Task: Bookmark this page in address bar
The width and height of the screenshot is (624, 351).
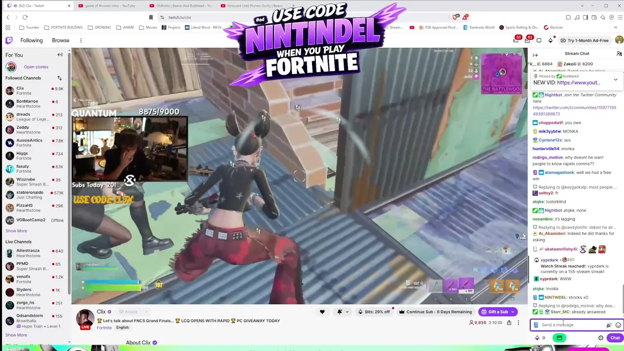Action: [151, 17]
